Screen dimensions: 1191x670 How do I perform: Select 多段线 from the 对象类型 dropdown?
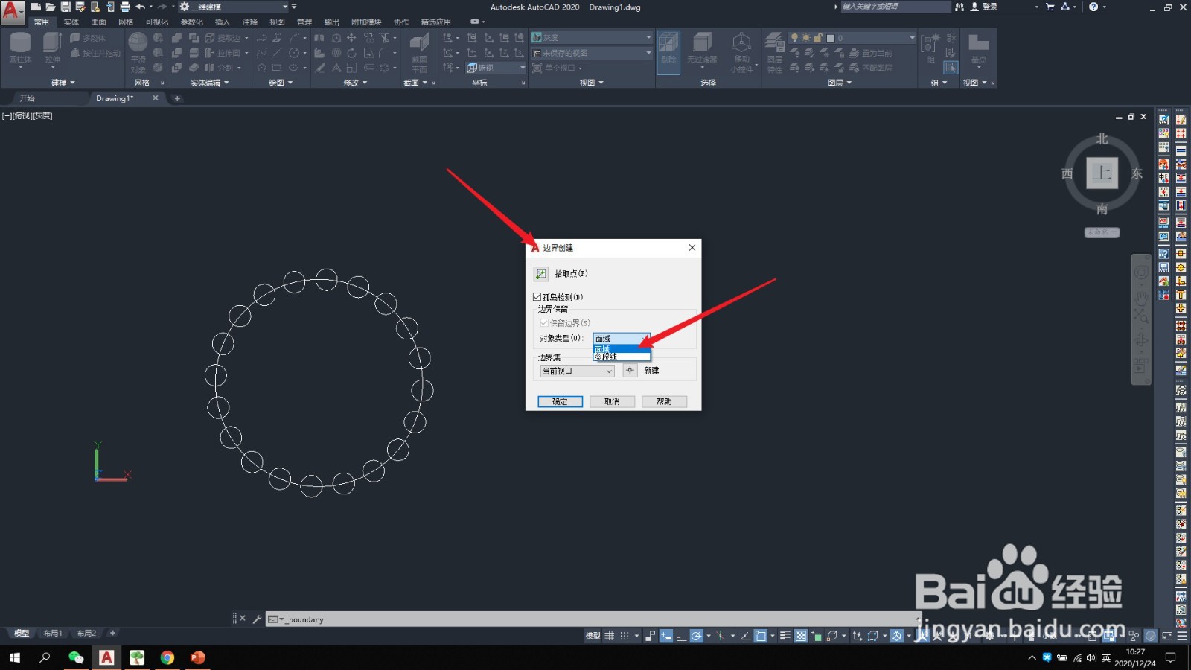point(607,356)
